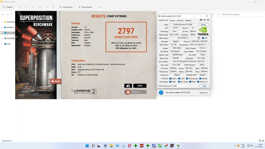
Task: Show hidden tray icons chevron
Action: [x=235, y=146]
